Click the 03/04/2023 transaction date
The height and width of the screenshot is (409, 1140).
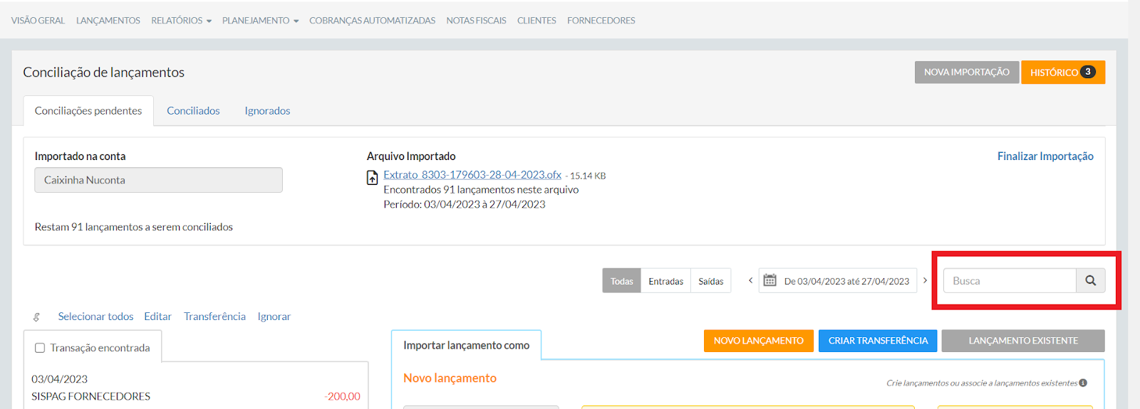60,379
